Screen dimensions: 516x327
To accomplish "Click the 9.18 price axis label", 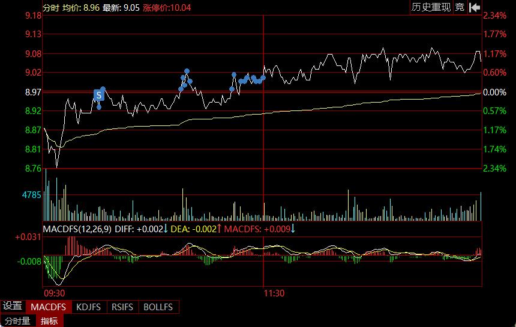I will tap(34, 16).
